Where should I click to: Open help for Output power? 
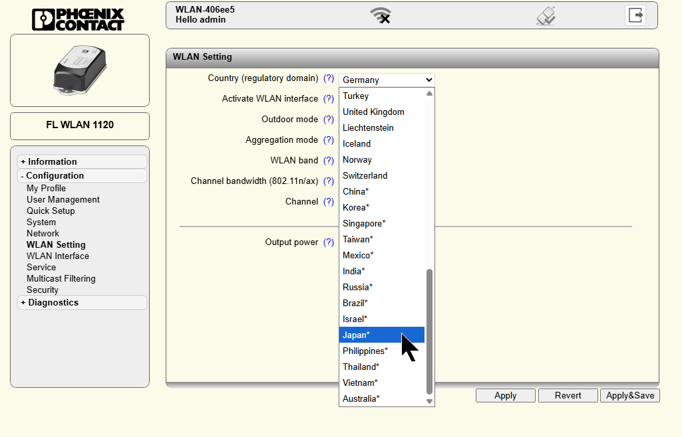point(329,242)
